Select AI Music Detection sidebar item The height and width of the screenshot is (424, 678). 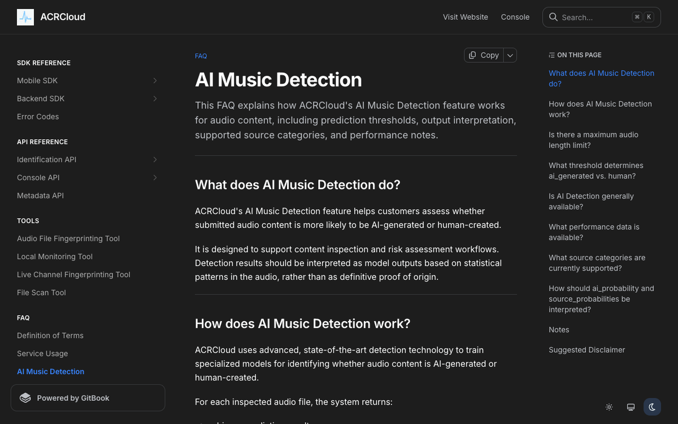click(51, 371)
